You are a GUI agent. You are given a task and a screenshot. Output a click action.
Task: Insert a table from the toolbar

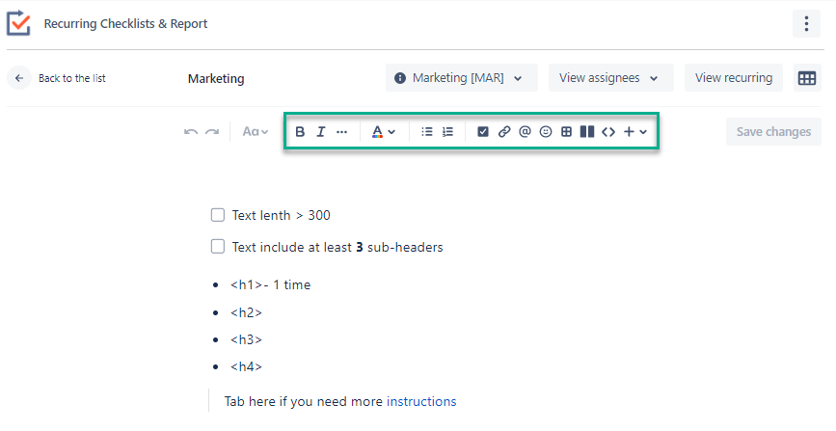(567, 132)
